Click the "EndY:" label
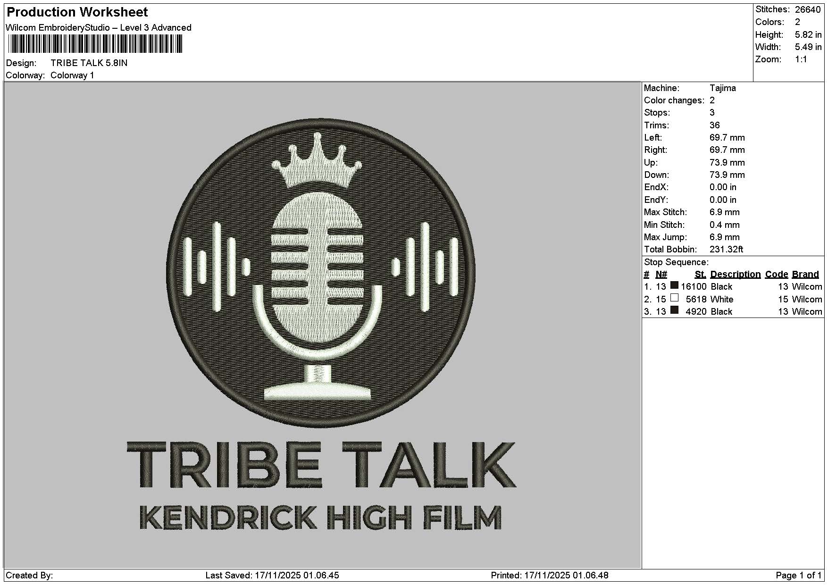The width and height of the screenshot is (828, 585). point(656,200)
